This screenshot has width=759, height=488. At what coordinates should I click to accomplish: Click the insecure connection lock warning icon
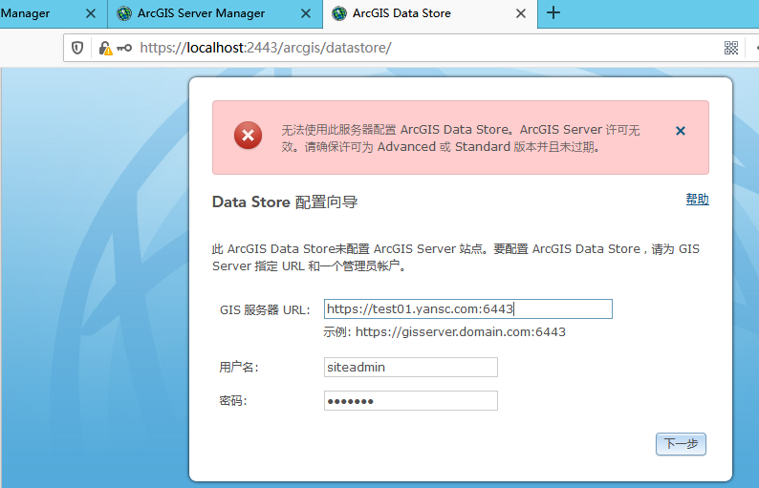(x=105, y=48)
